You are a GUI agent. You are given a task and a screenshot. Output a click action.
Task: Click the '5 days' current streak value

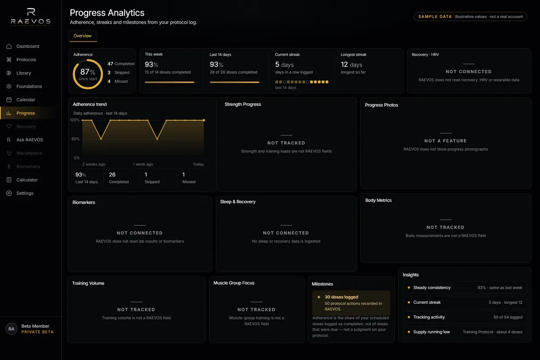[x=284, y=64]
